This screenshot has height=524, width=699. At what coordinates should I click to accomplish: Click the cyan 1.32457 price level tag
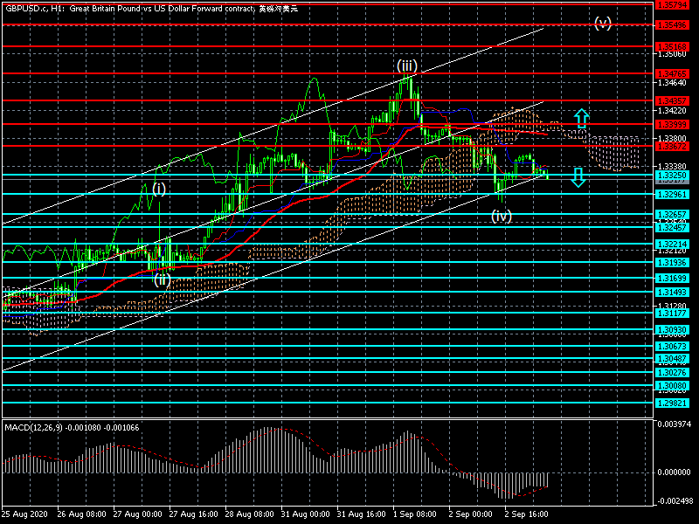pos(672,227)
